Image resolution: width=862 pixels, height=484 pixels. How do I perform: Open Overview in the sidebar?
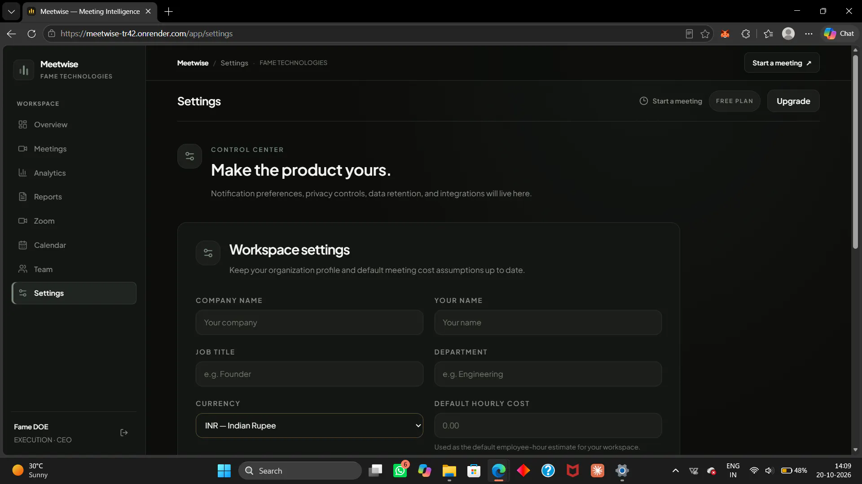click(74, 125)
